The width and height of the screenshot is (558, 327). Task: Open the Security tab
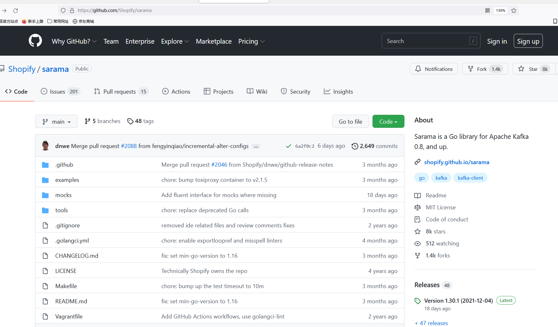295,91
